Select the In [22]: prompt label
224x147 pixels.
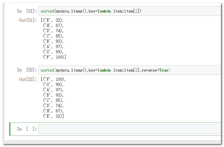pos(27,70)
